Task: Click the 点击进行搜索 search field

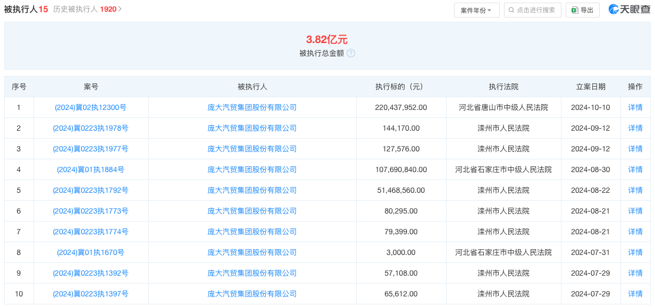Action: click(533, 10)
